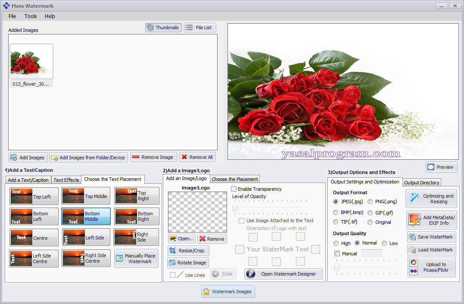Viewport: 464px width, 304px height.
Task: Choose the Centre text placement option
Action: coord(34,237)
